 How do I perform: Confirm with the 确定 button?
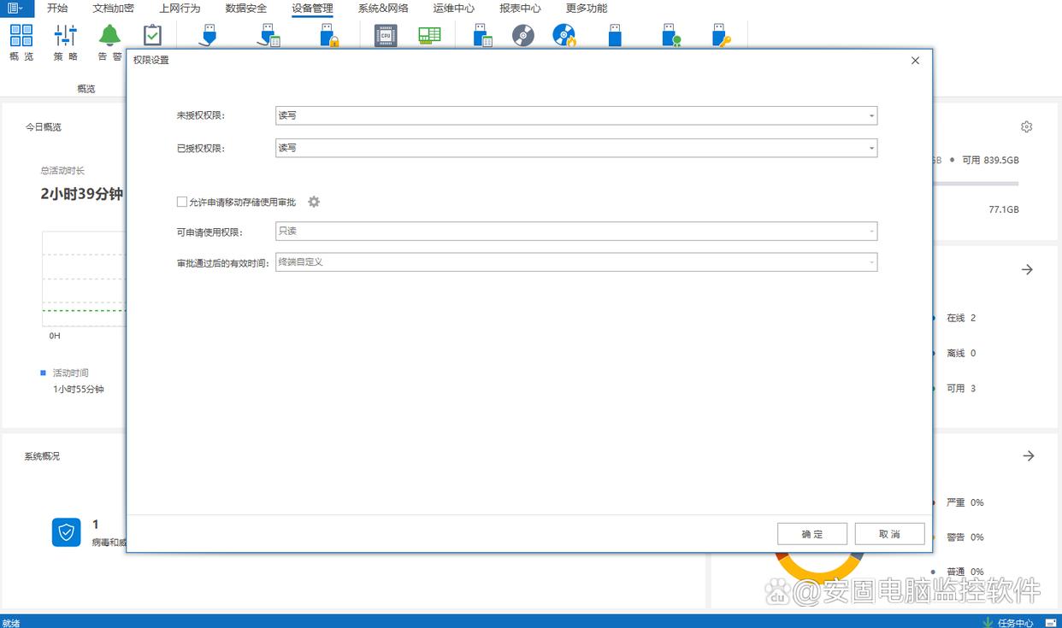click(812, 534)
